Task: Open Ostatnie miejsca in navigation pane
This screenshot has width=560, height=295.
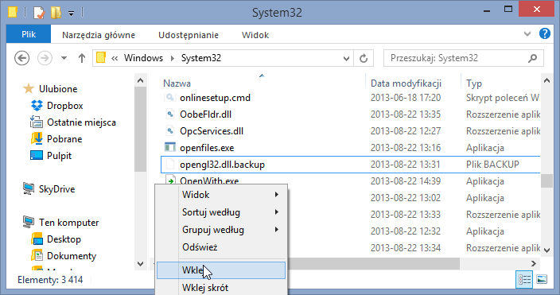Action: (81, 122)
